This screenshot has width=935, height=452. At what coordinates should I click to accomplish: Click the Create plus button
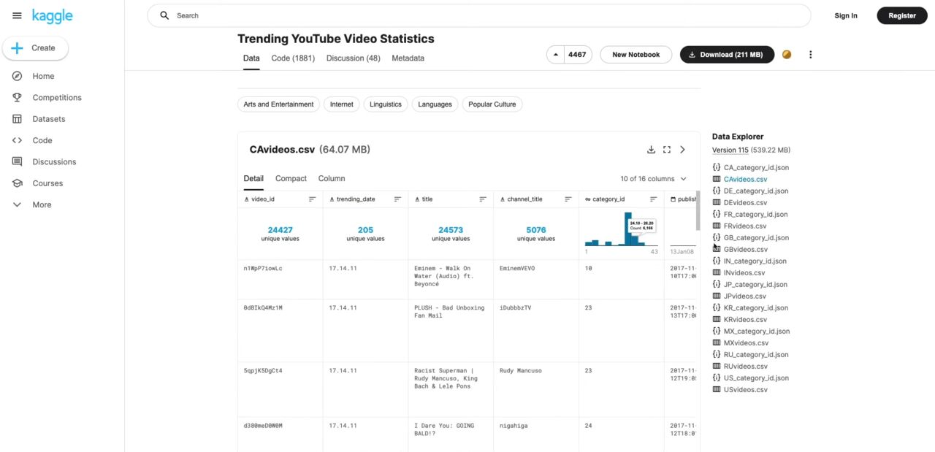tap(35, 48)
